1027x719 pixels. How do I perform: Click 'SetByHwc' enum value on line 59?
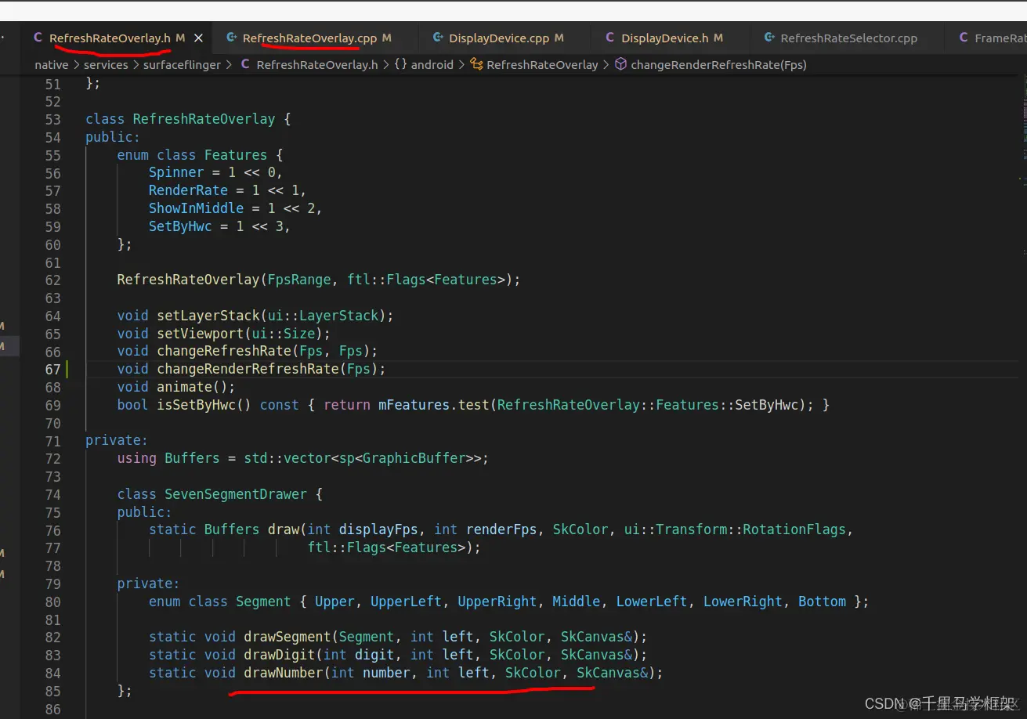(180, 226)
